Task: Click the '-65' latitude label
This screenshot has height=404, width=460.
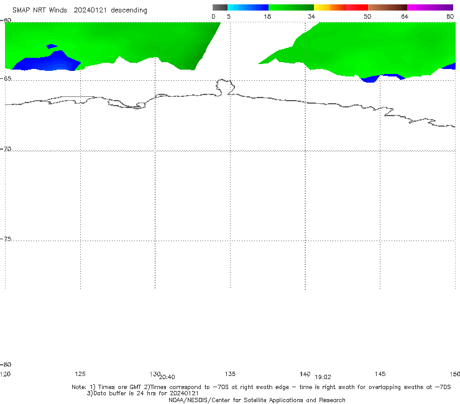Action: pos(6,79)
